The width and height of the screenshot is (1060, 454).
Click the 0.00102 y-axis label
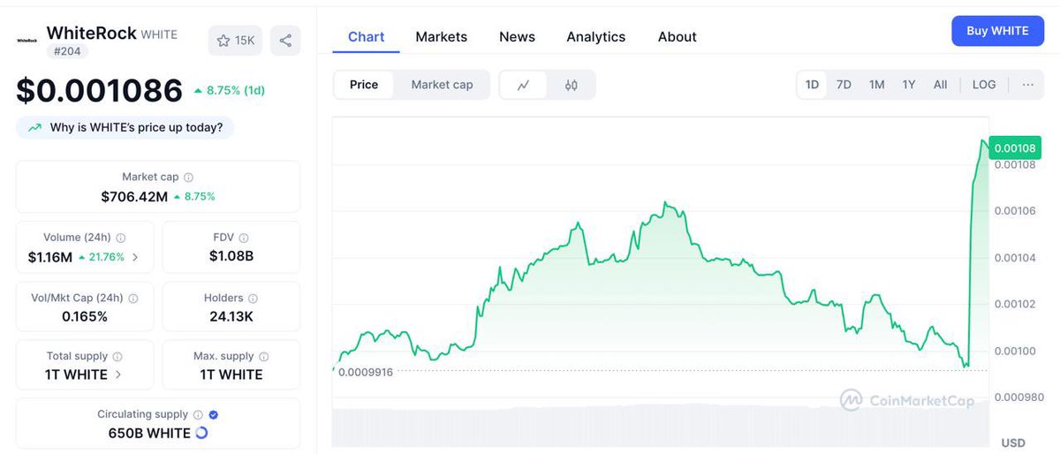[1015, 305]
